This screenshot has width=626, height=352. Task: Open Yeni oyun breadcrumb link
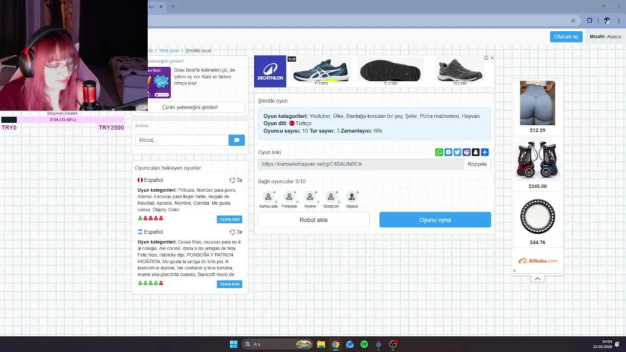pos(169,50)
